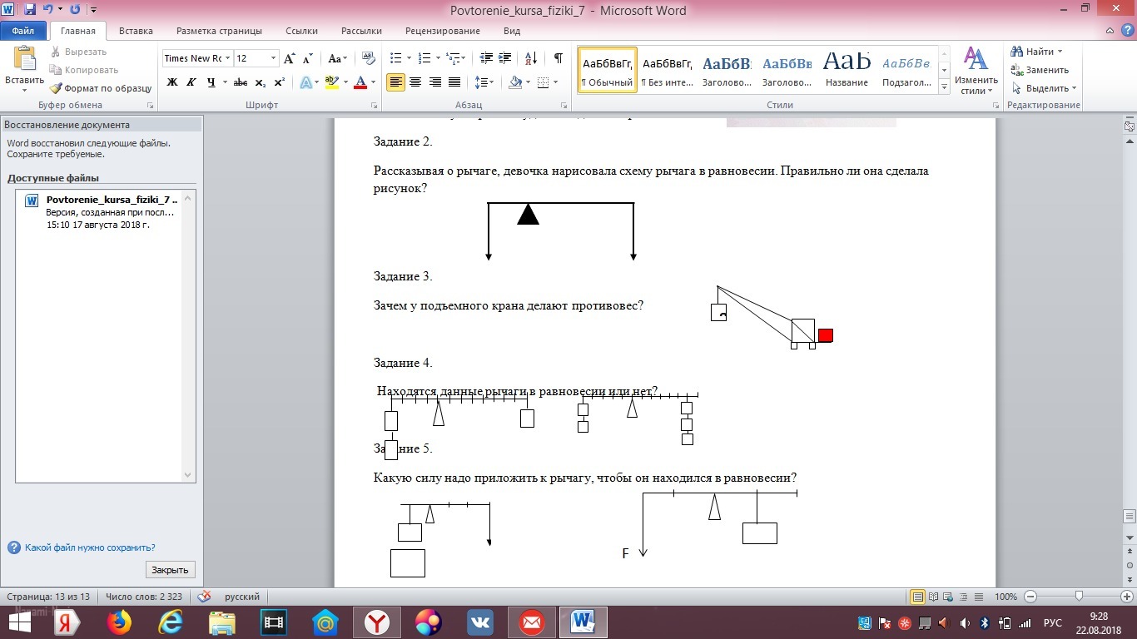Toggle underline formatting
Image resolution: width=1137 pixels, height=639 pixels.
coord(211,82)
